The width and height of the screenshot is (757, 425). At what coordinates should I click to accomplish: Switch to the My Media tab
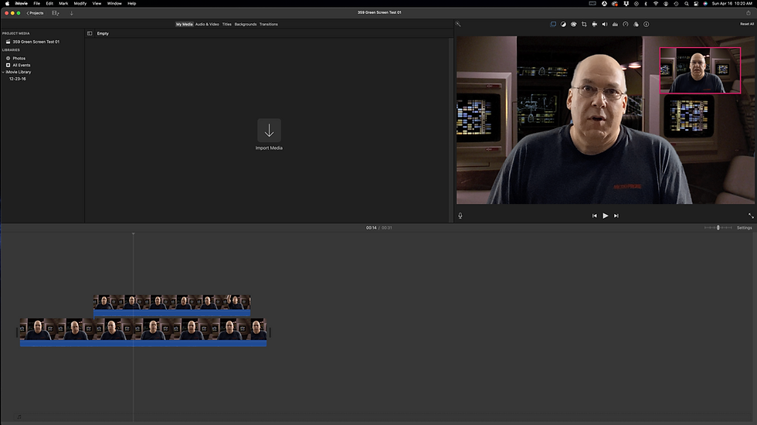tap(184, 24)
